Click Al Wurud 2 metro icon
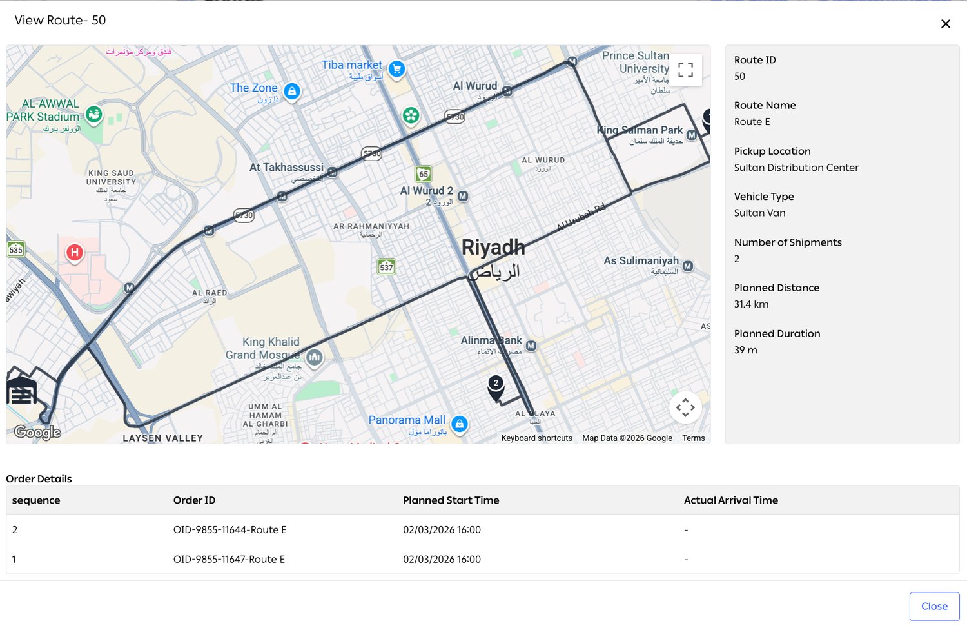 pyautogui.click(x=463, y=196)
